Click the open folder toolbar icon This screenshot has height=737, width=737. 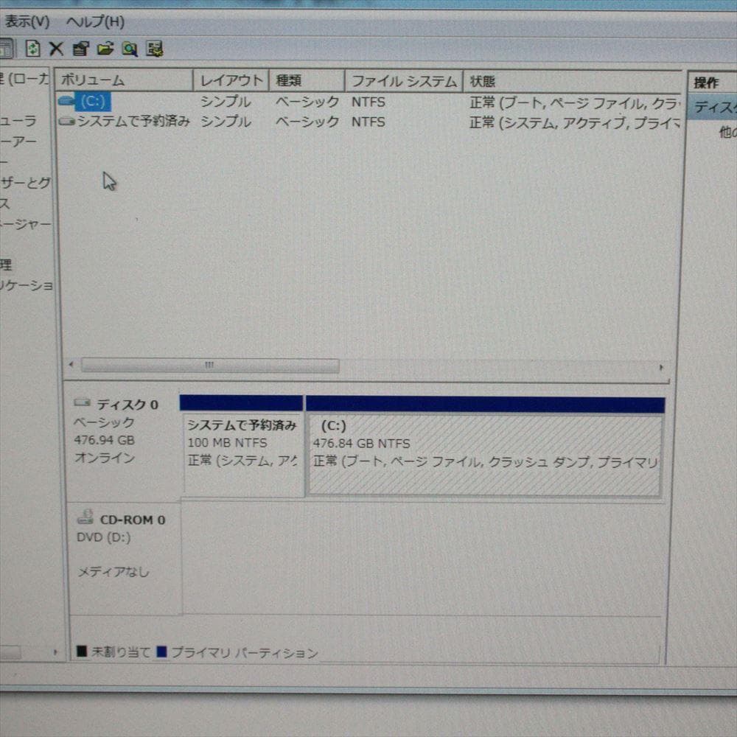(x=103, y=49)
